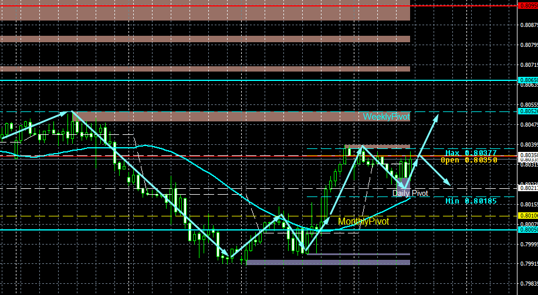Image resolution: width=538 pixels, height=295 pixels.
Task: Select the Open 0.80350 text label
Action: click(469, 160)
